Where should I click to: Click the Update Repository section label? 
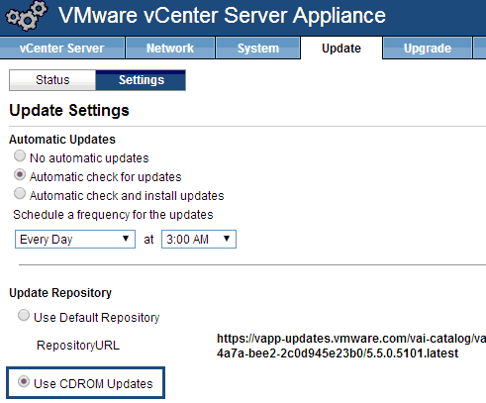[x=60, y=293]
